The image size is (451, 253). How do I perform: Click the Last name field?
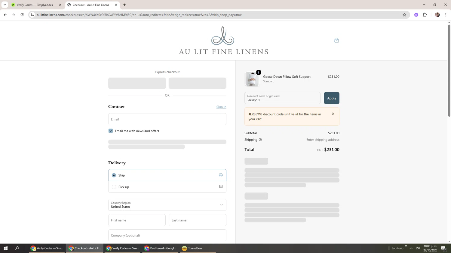tap(198, 220)
